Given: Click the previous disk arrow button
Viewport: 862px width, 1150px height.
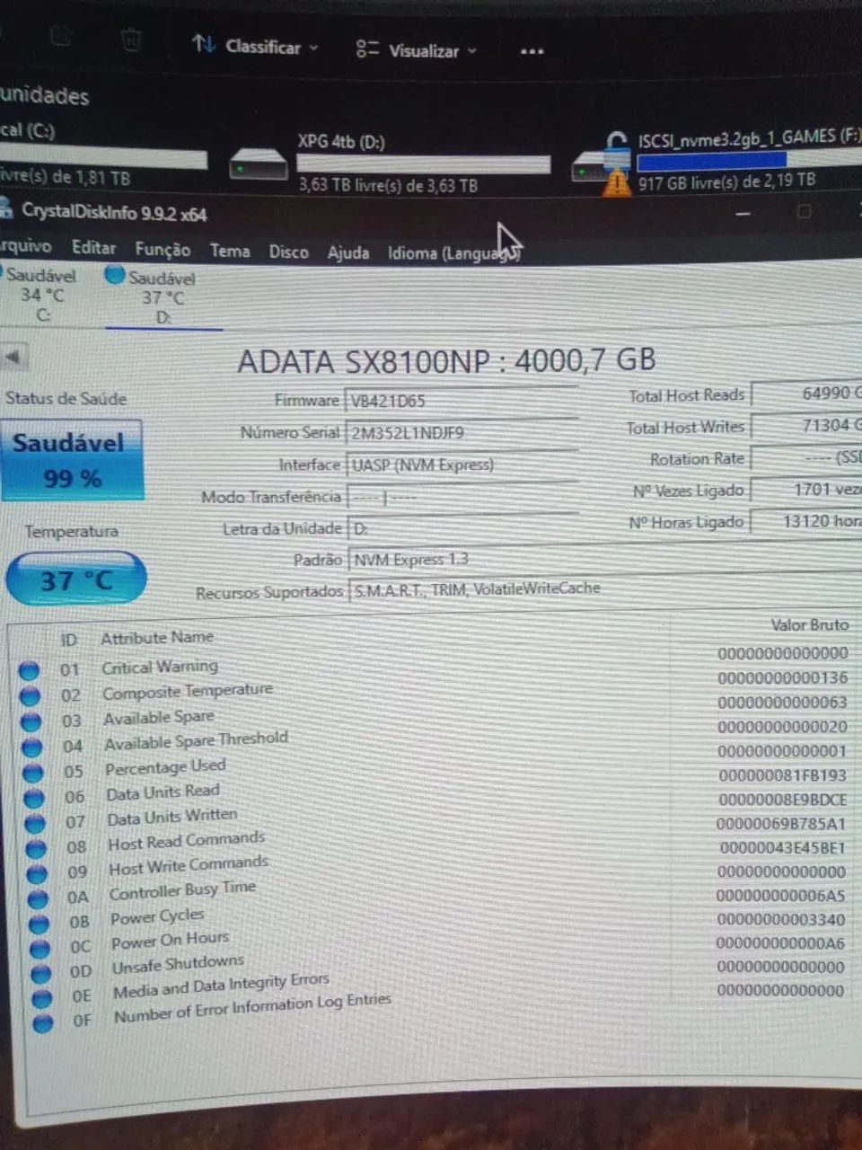Looking at the screenshot, I should (13, 357).
